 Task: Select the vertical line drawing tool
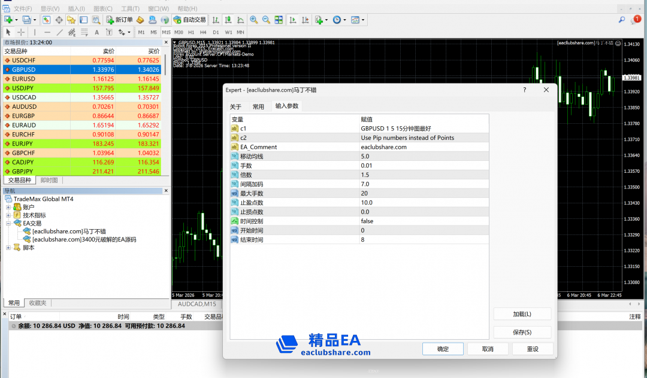[x=35, y=32]
